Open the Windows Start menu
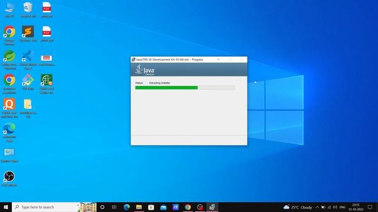Screen dimensions: 378x212 (x=6, y=207)
